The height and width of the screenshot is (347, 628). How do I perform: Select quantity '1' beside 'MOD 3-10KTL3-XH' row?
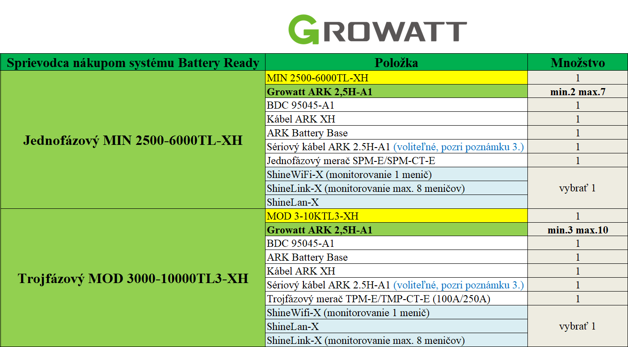point(577,216)
